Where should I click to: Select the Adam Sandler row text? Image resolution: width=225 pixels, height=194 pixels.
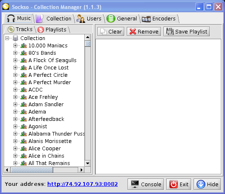[x=46, y=105]
